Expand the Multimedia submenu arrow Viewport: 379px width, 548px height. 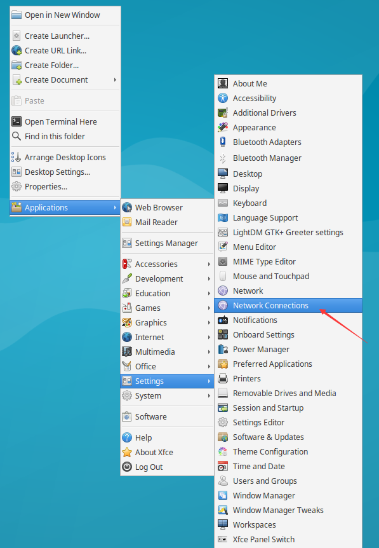click(x=209, y=352)
